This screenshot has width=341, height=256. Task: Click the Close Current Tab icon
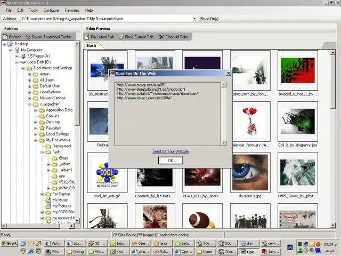[x=121, y=37]
